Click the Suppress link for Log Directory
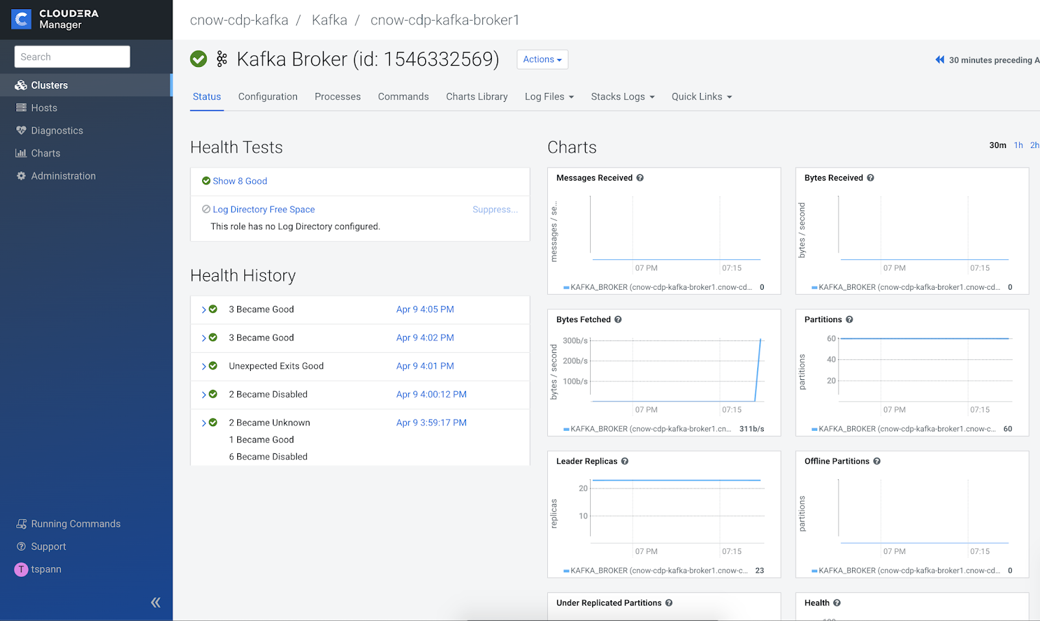1040x621 pixels. tap(495, 210)
